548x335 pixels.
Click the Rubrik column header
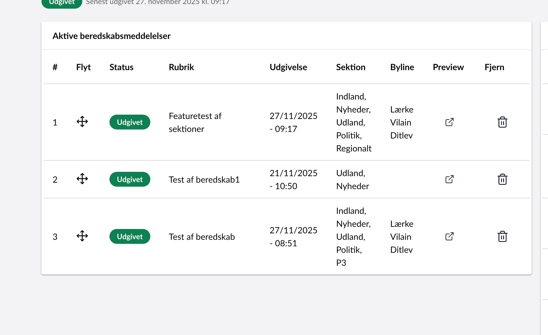click(x=181, y=67)
